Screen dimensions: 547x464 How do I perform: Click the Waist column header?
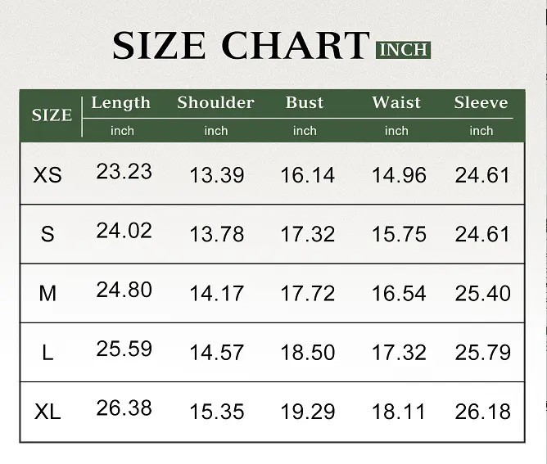(396, 103)
